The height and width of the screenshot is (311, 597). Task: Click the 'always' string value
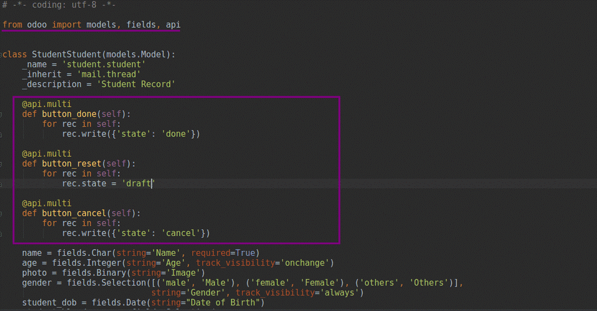pos(339,292)
